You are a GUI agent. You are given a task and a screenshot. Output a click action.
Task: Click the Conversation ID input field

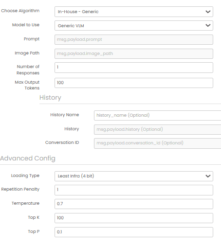[157, 143]
